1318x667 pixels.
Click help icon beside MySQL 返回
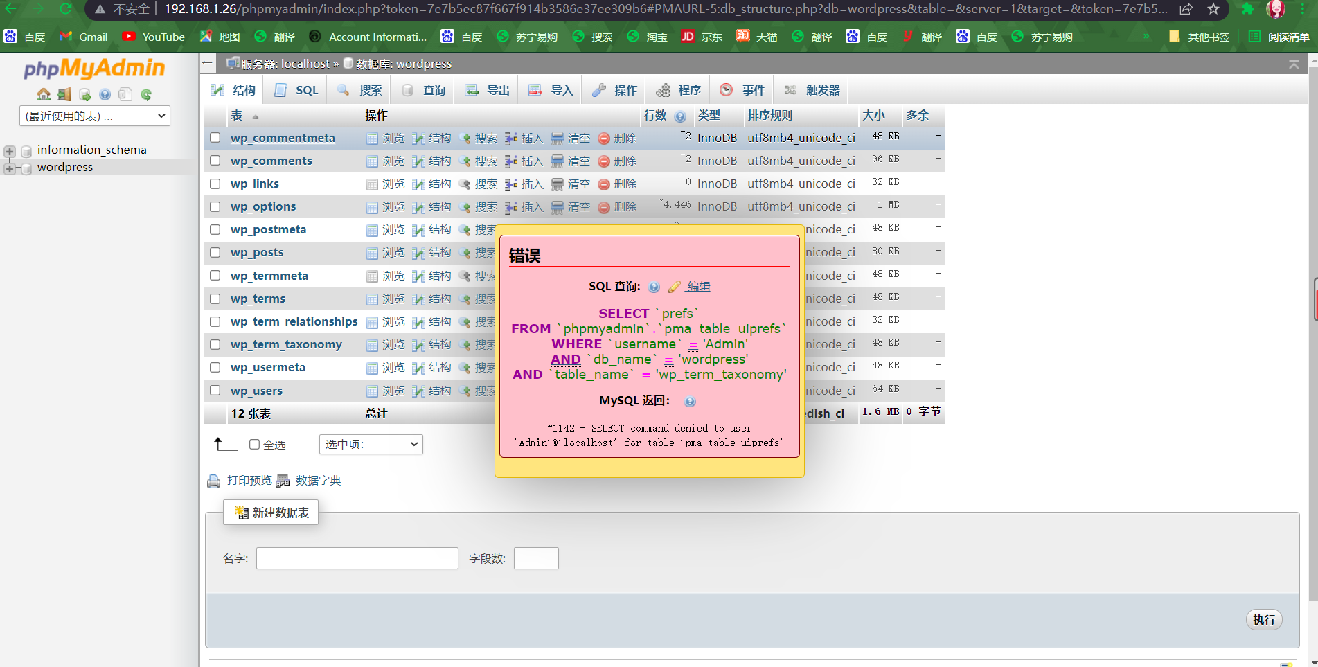tap(690, 402)
